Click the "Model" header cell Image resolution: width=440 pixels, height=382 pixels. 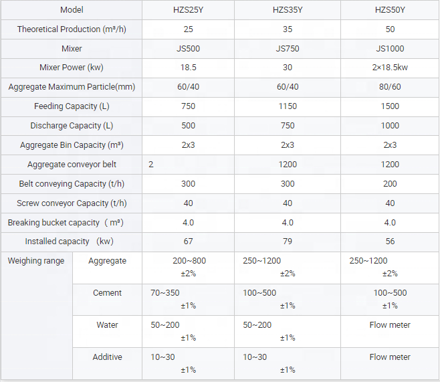(x=72, y=10)
